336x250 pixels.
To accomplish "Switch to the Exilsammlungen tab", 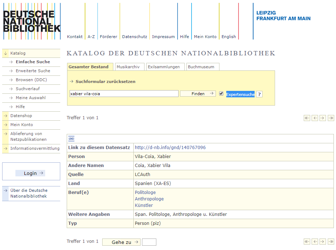I will pos(165,67).
